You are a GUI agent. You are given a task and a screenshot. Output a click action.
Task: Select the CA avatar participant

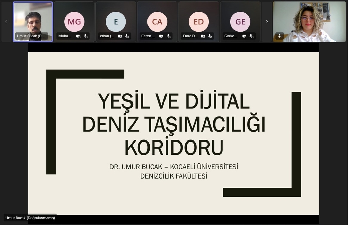tap(157, 22)
